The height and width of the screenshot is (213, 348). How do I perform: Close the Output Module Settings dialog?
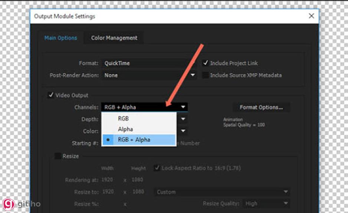point(311,16)
